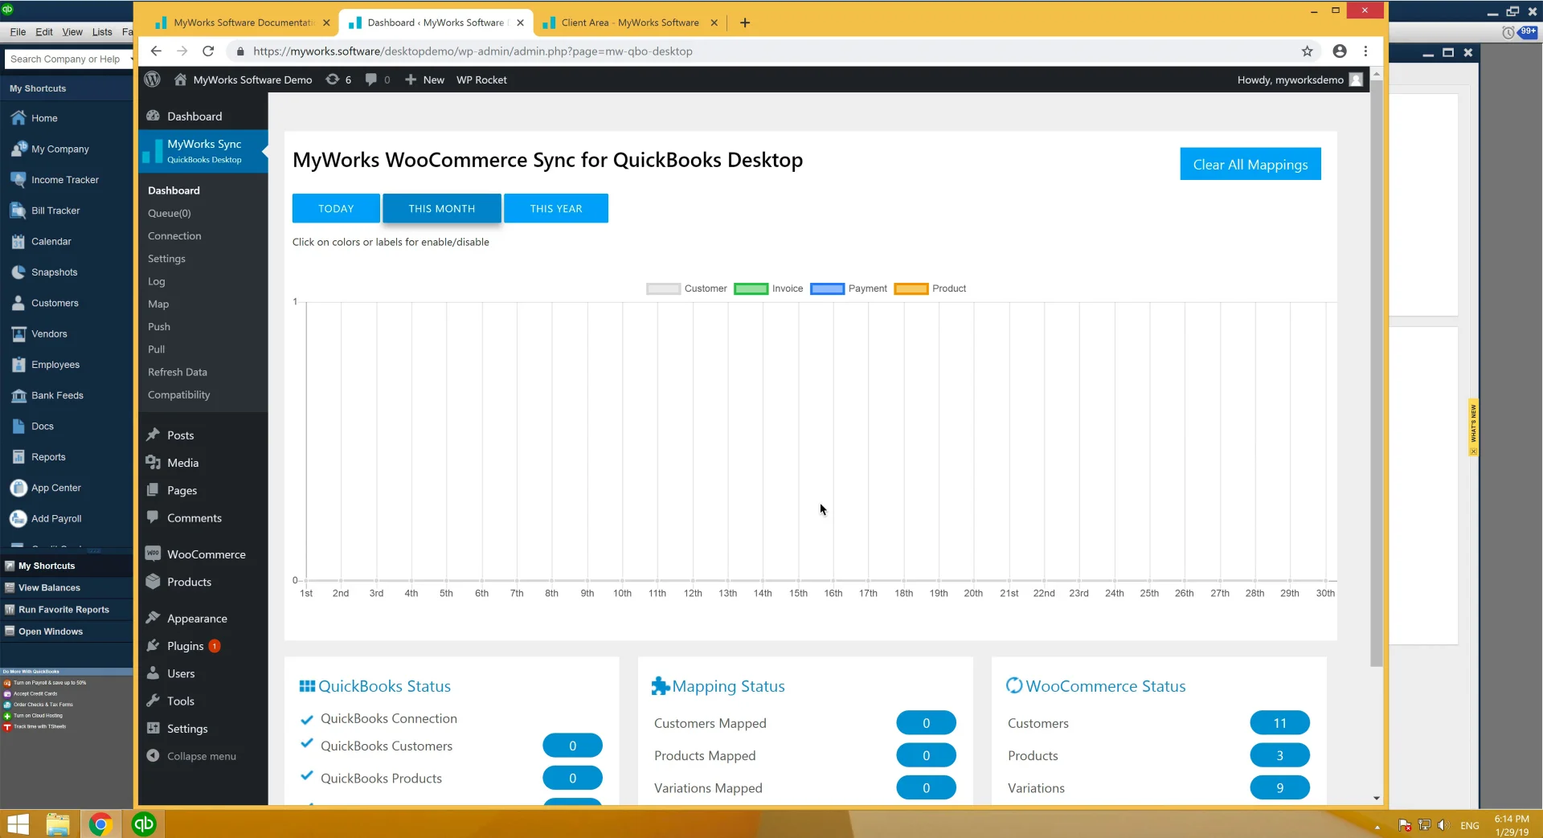1543x838 pixels.
Task: Click the updates icon showing 6
Action: (x=338, y=80)
